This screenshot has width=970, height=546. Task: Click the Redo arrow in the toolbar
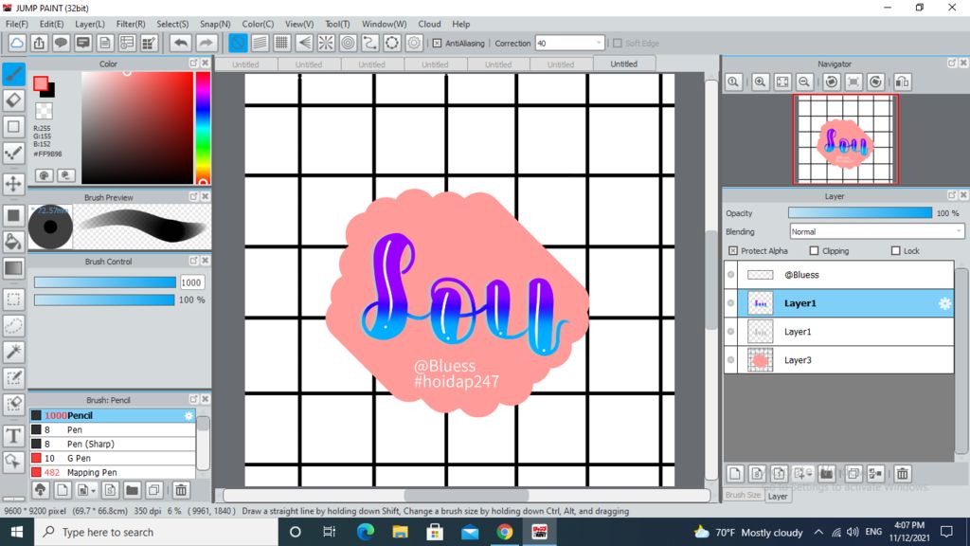[206, 43]
